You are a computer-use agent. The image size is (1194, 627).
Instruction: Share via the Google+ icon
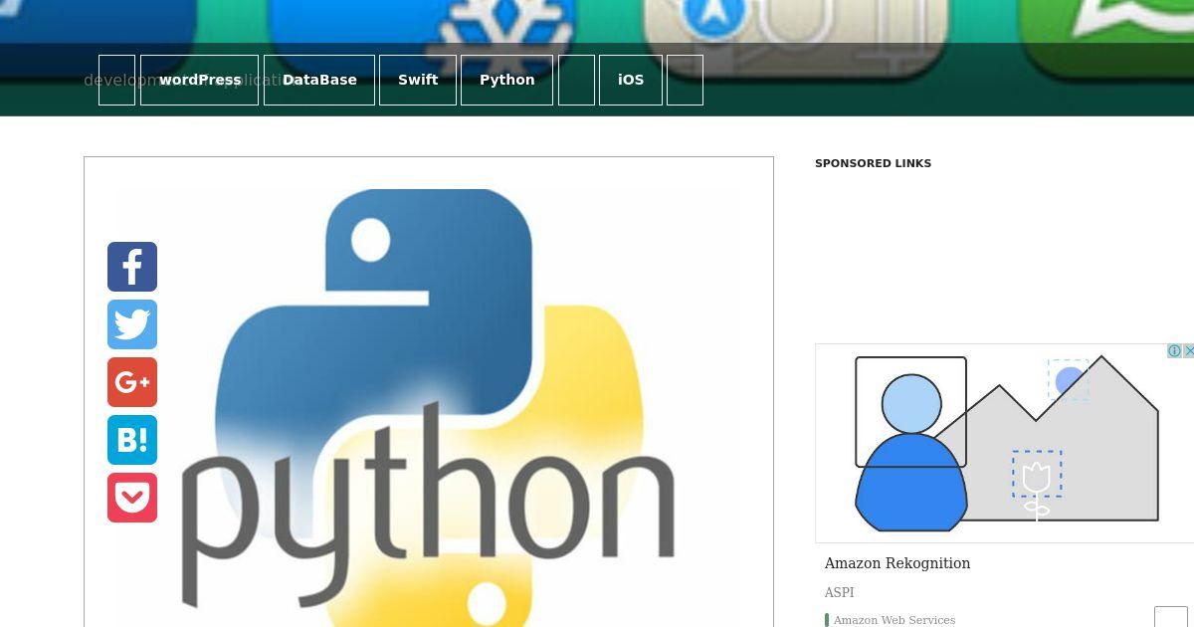click(x=132, y=382)
